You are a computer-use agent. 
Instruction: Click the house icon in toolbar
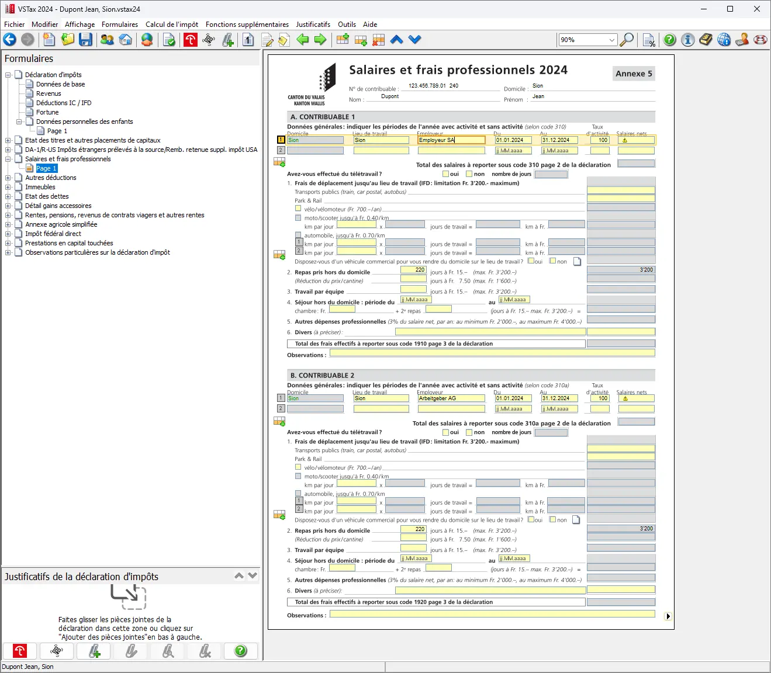[x=126, y=40]
